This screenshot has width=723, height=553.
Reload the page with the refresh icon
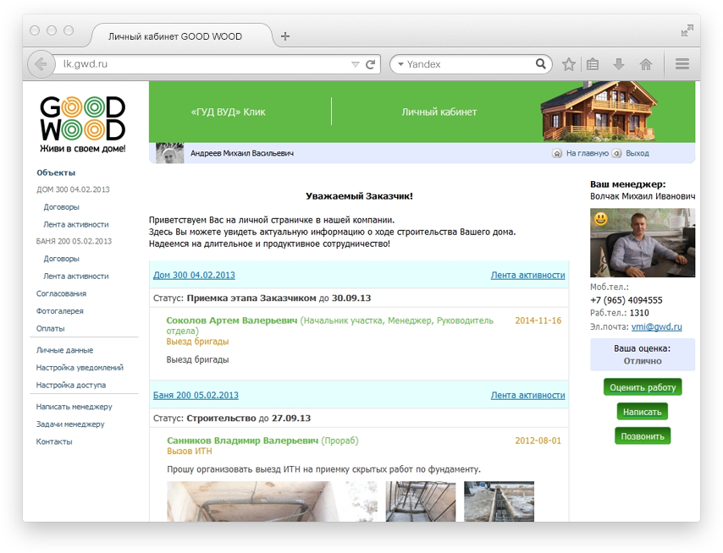pos(370,64)
